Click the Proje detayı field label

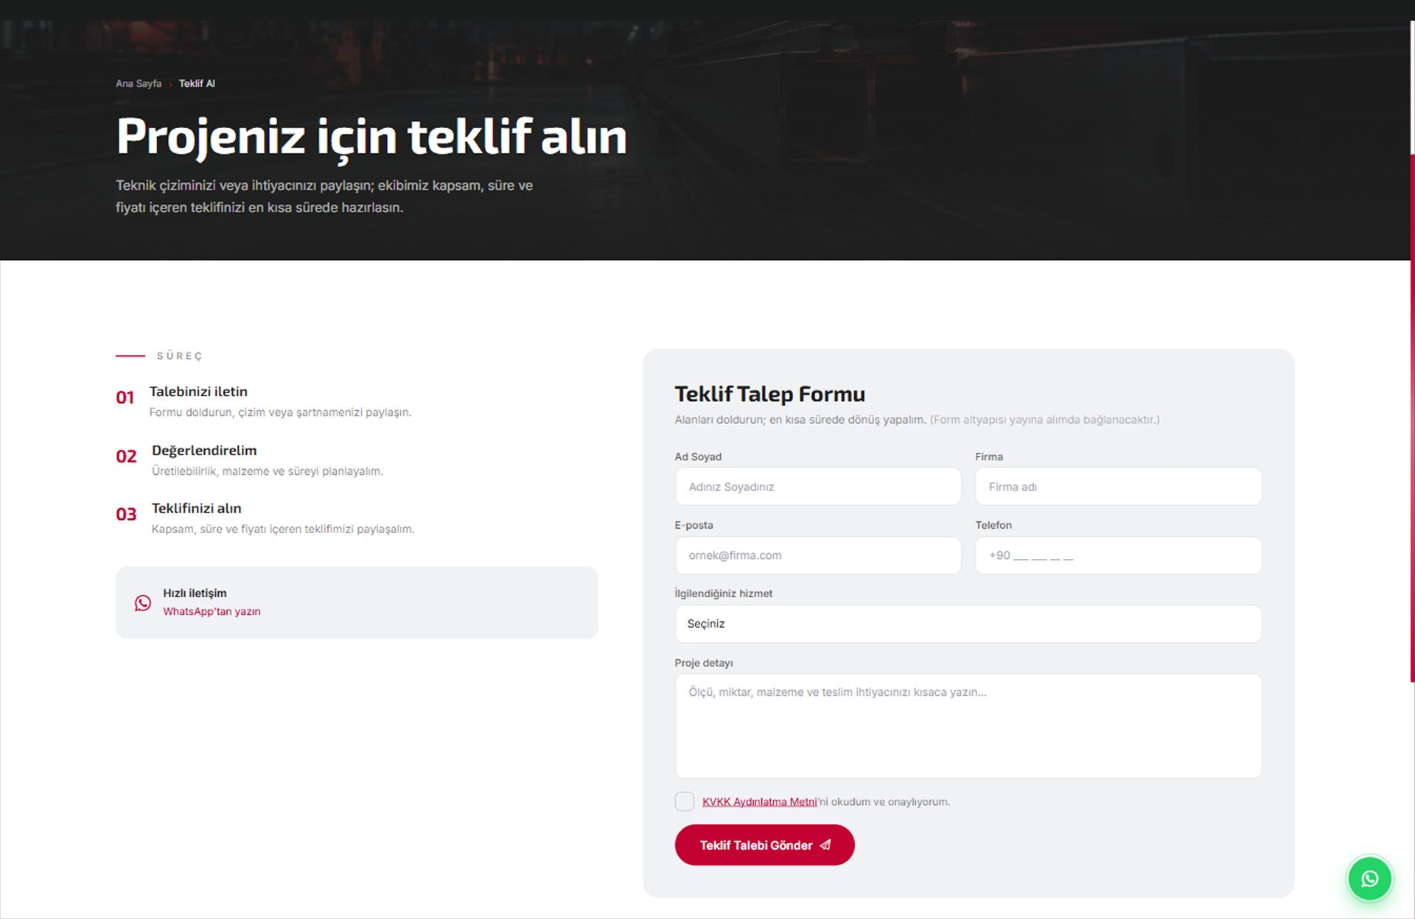coord(704,663)
